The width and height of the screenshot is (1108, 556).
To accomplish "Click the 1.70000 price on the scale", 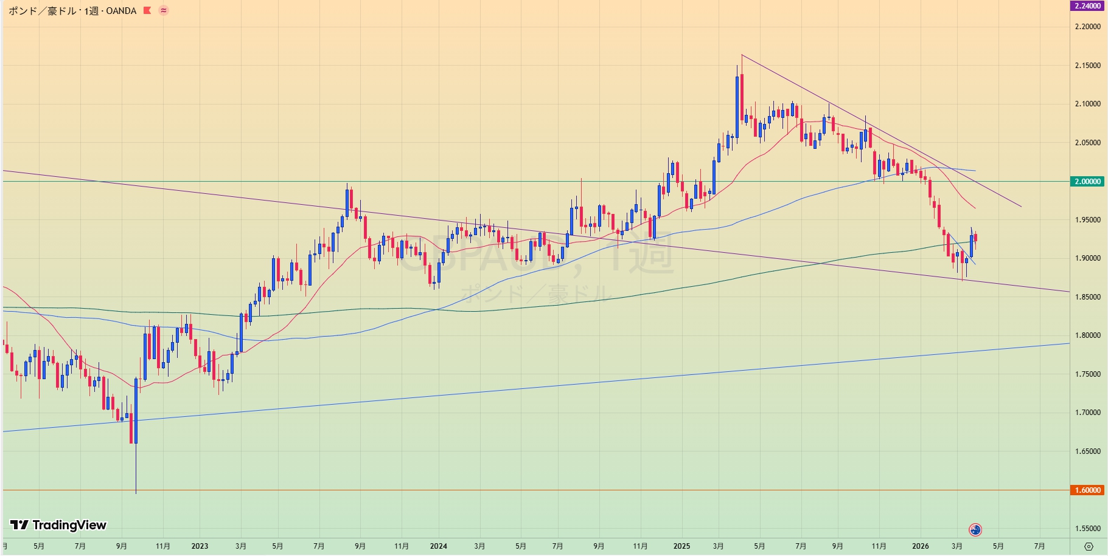I will point(1087,413).
